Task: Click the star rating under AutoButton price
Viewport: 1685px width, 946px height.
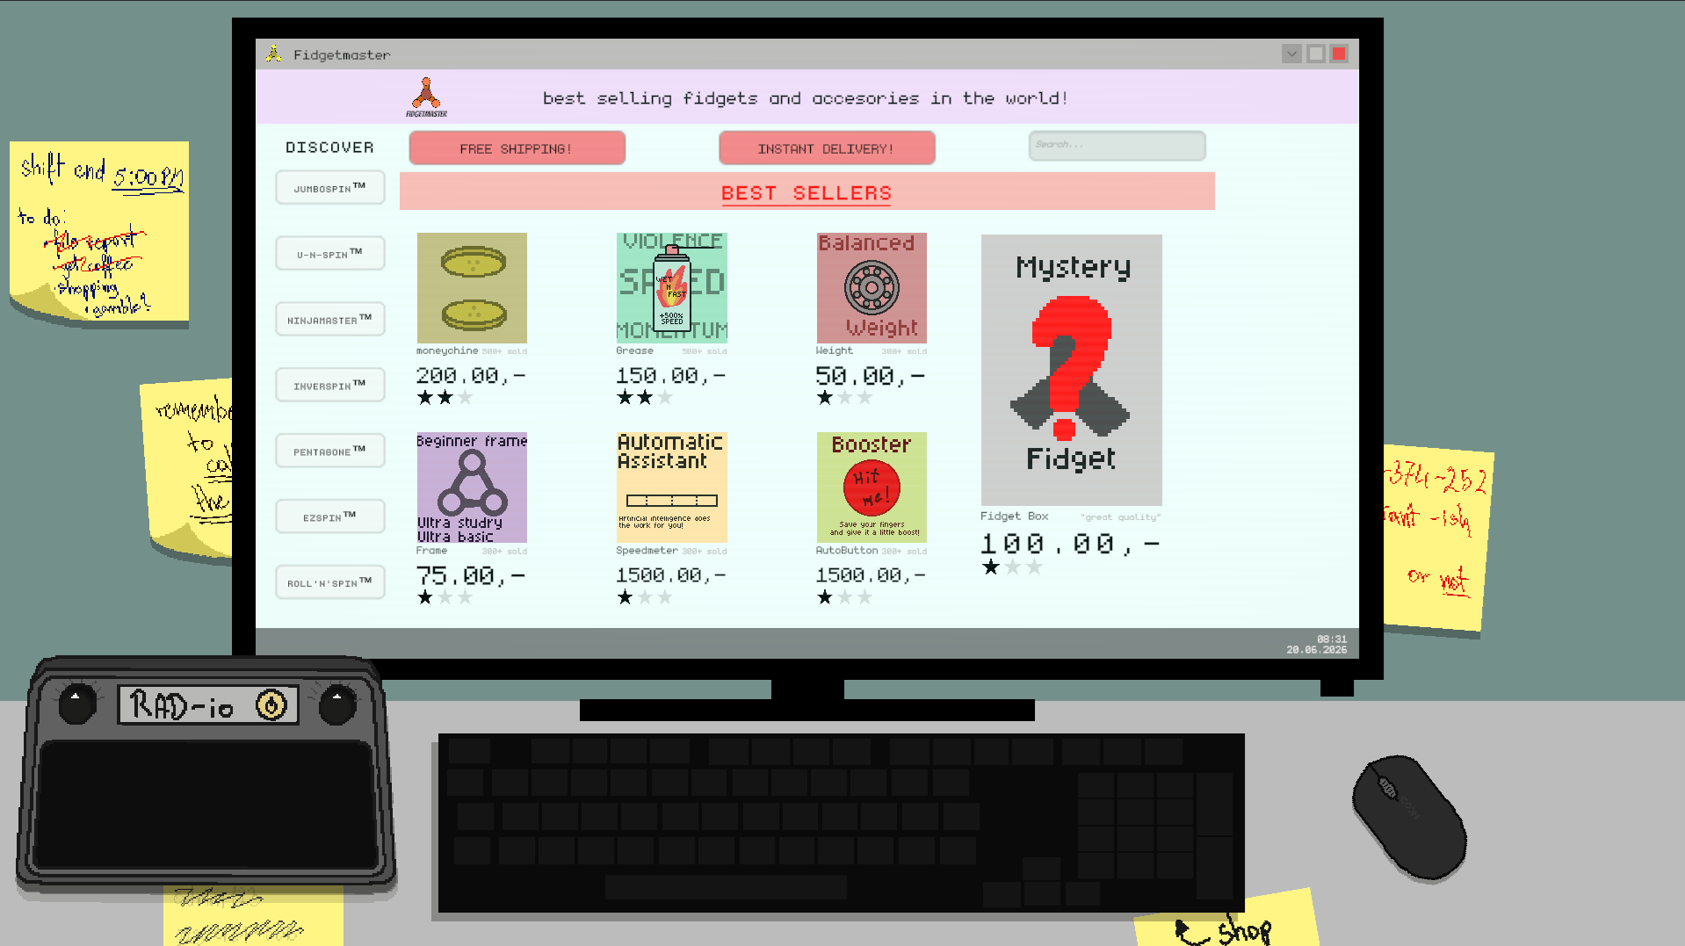Action: (845, 597)
